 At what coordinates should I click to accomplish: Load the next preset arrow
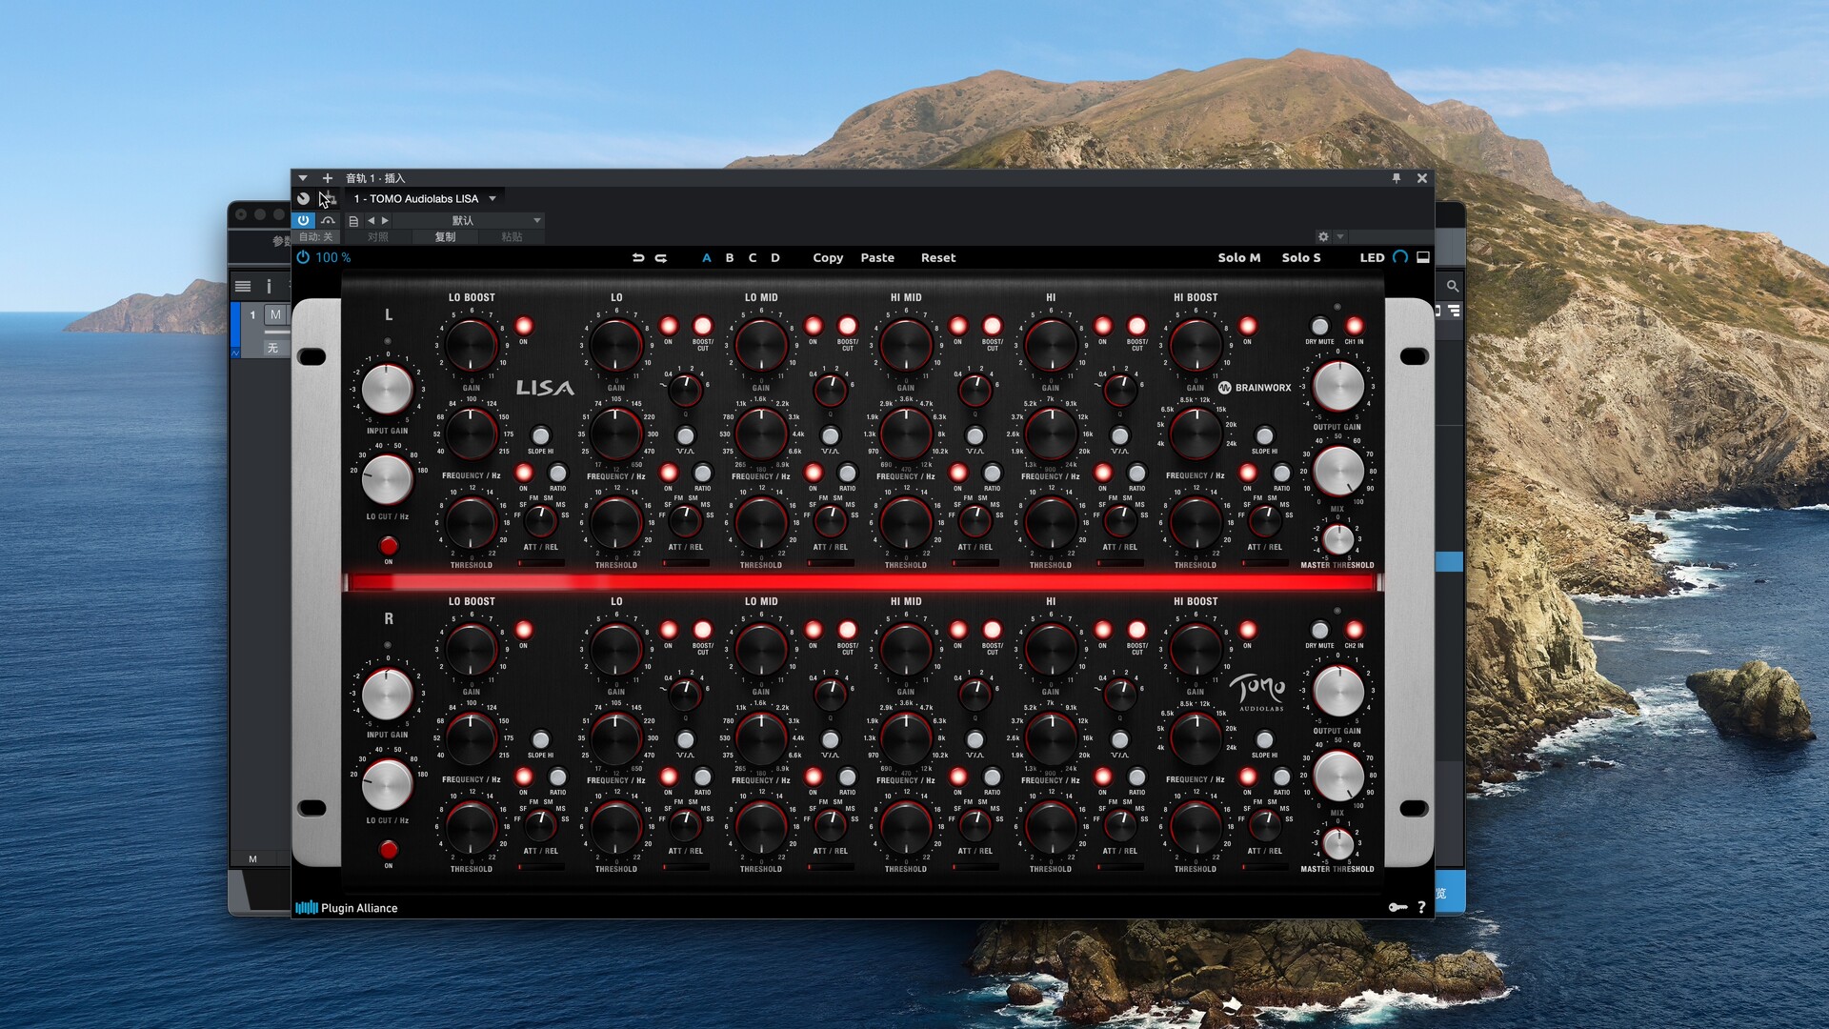(385, 221)
